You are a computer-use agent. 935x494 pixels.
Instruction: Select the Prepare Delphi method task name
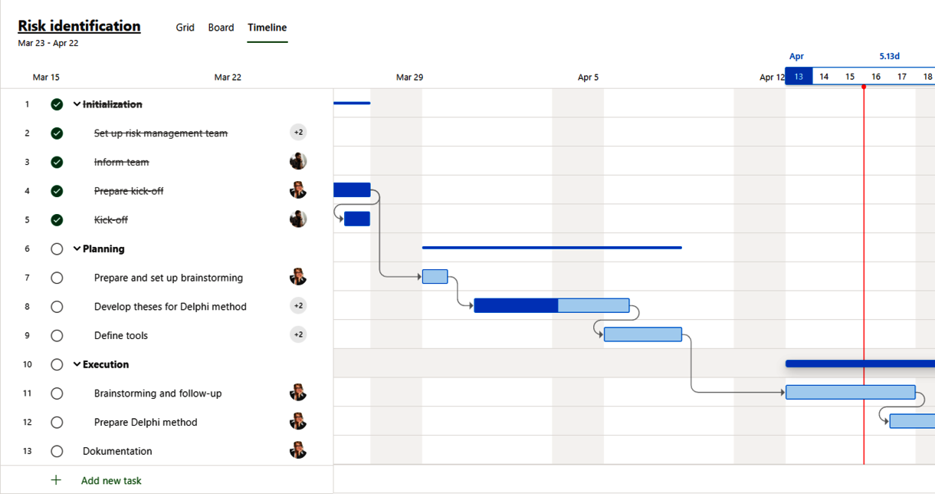[146, 422]
